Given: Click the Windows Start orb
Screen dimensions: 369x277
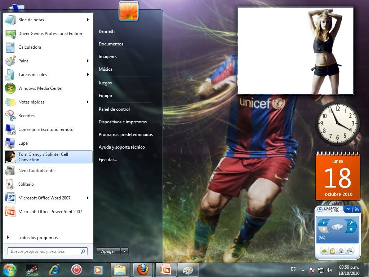Looking at the screenshot, I should (9, 270).
